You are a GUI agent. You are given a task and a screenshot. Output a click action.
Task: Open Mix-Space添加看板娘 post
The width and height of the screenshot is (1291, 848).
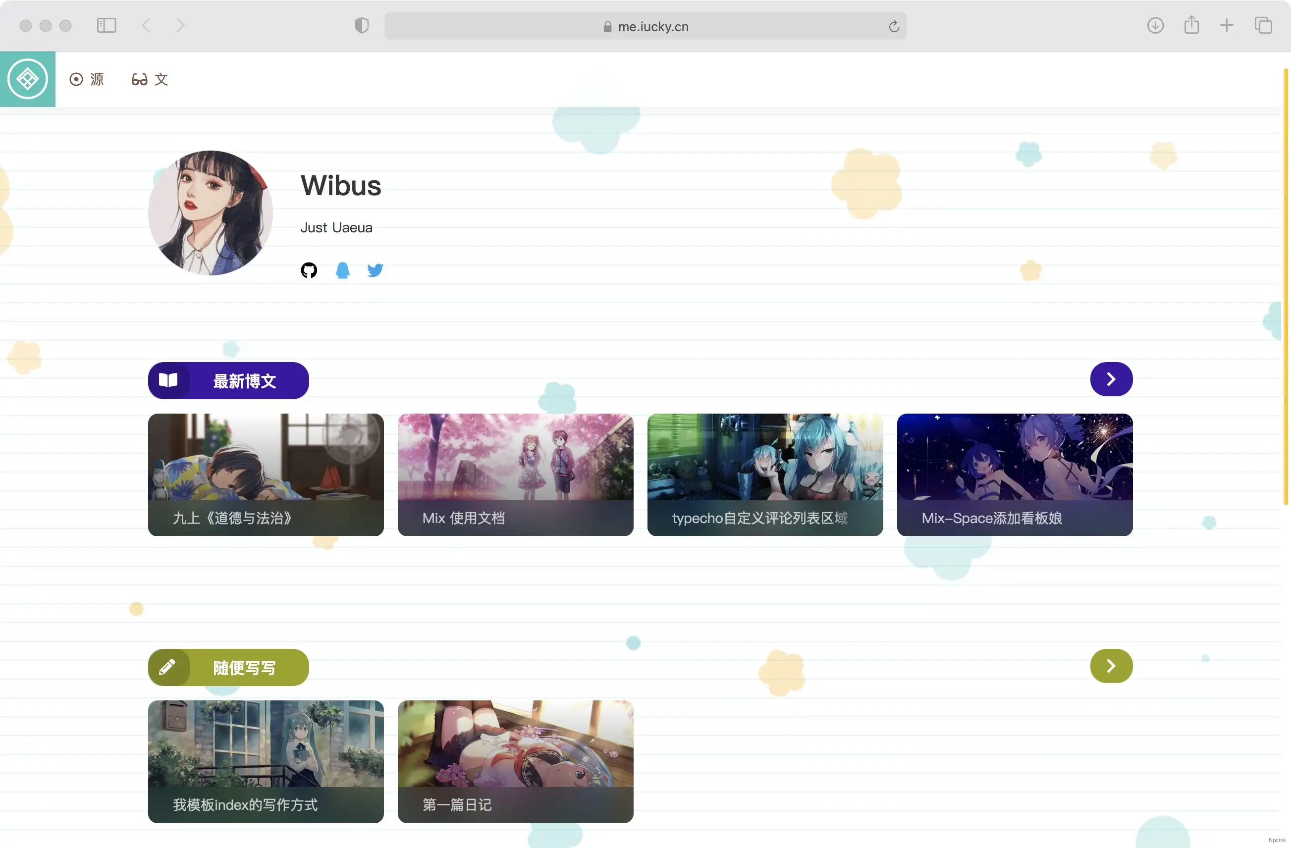click(1015, 475)
